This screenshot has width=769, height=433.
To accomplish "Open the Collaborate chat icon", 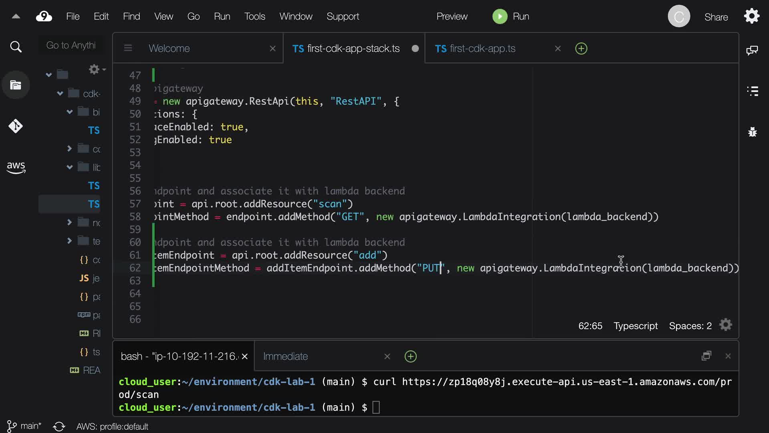I will (x=752, y=50).
